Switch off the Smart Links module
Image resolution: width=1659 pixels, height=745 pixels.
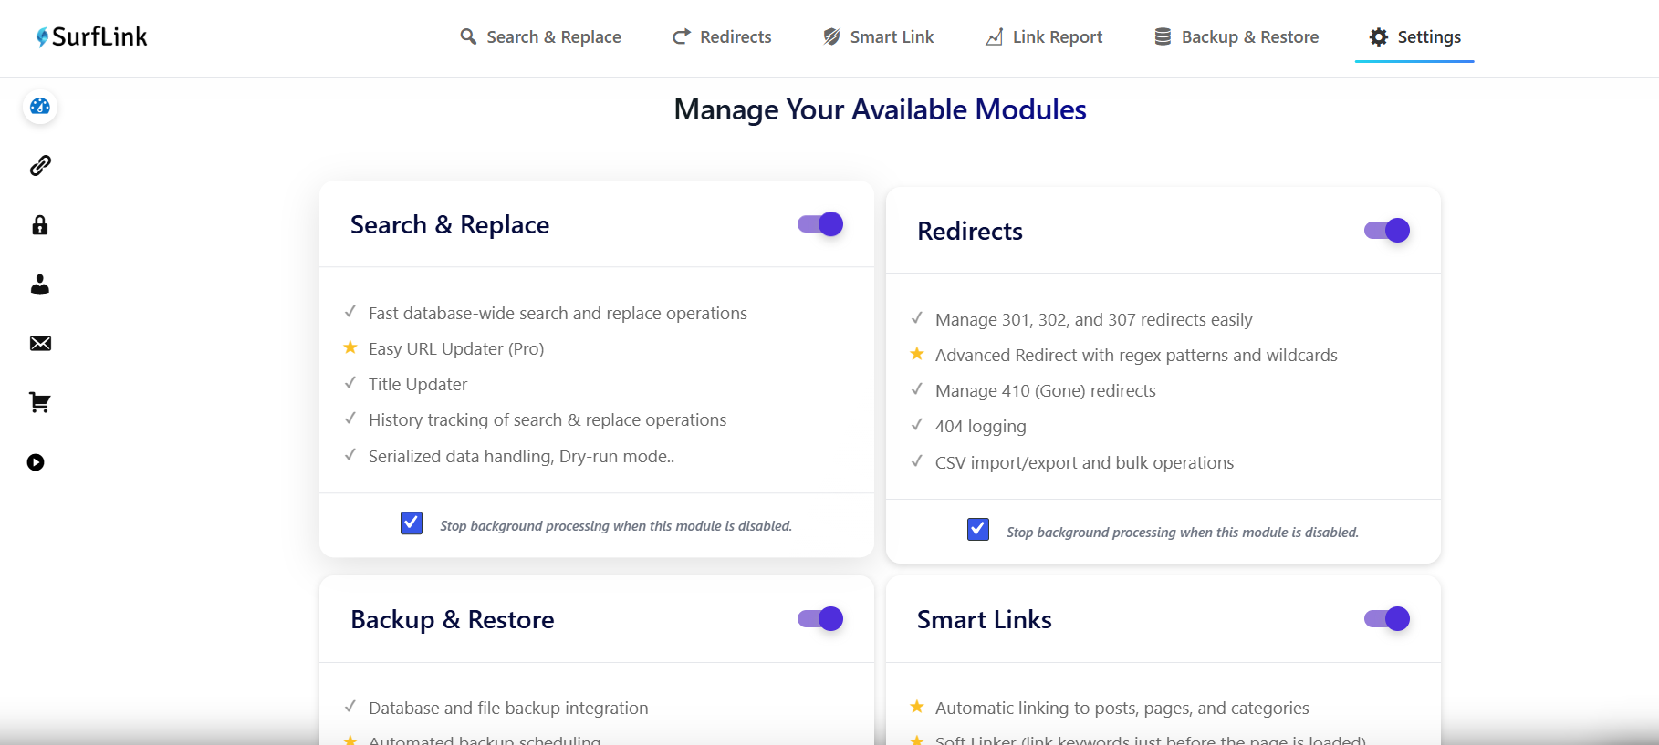point(1387,619)
